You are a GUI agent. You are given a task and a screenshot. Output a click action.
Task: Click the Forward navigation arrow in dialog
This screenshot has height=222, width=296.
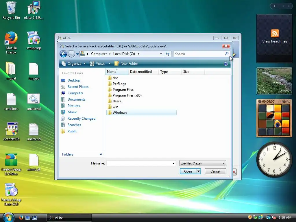click(x=72, y=54)
